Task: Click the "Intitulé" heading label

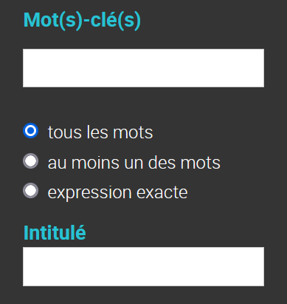Action: (x=55, y=232)
